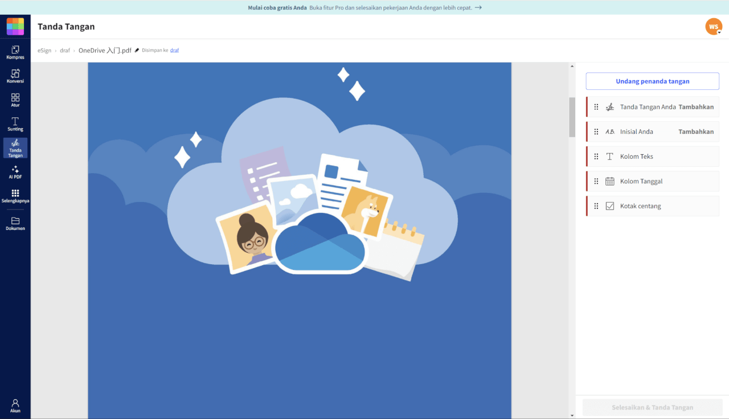729x419 pixels.
Task: Click eSign in the breadcrumb
Action: click(44, 50)
